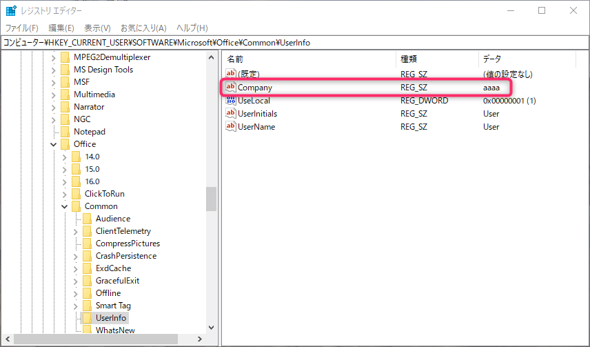Expand the 14.0 key
The height and width of the screenshot is (347, 590).
(x=64, y=157)
